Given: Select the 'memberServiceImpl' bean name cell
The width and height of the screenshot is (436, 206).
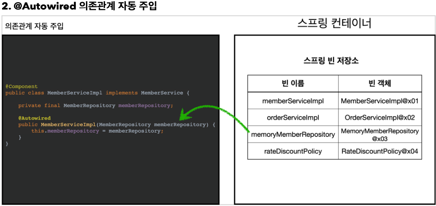Looking at the screenshot, I should (293, 101).
